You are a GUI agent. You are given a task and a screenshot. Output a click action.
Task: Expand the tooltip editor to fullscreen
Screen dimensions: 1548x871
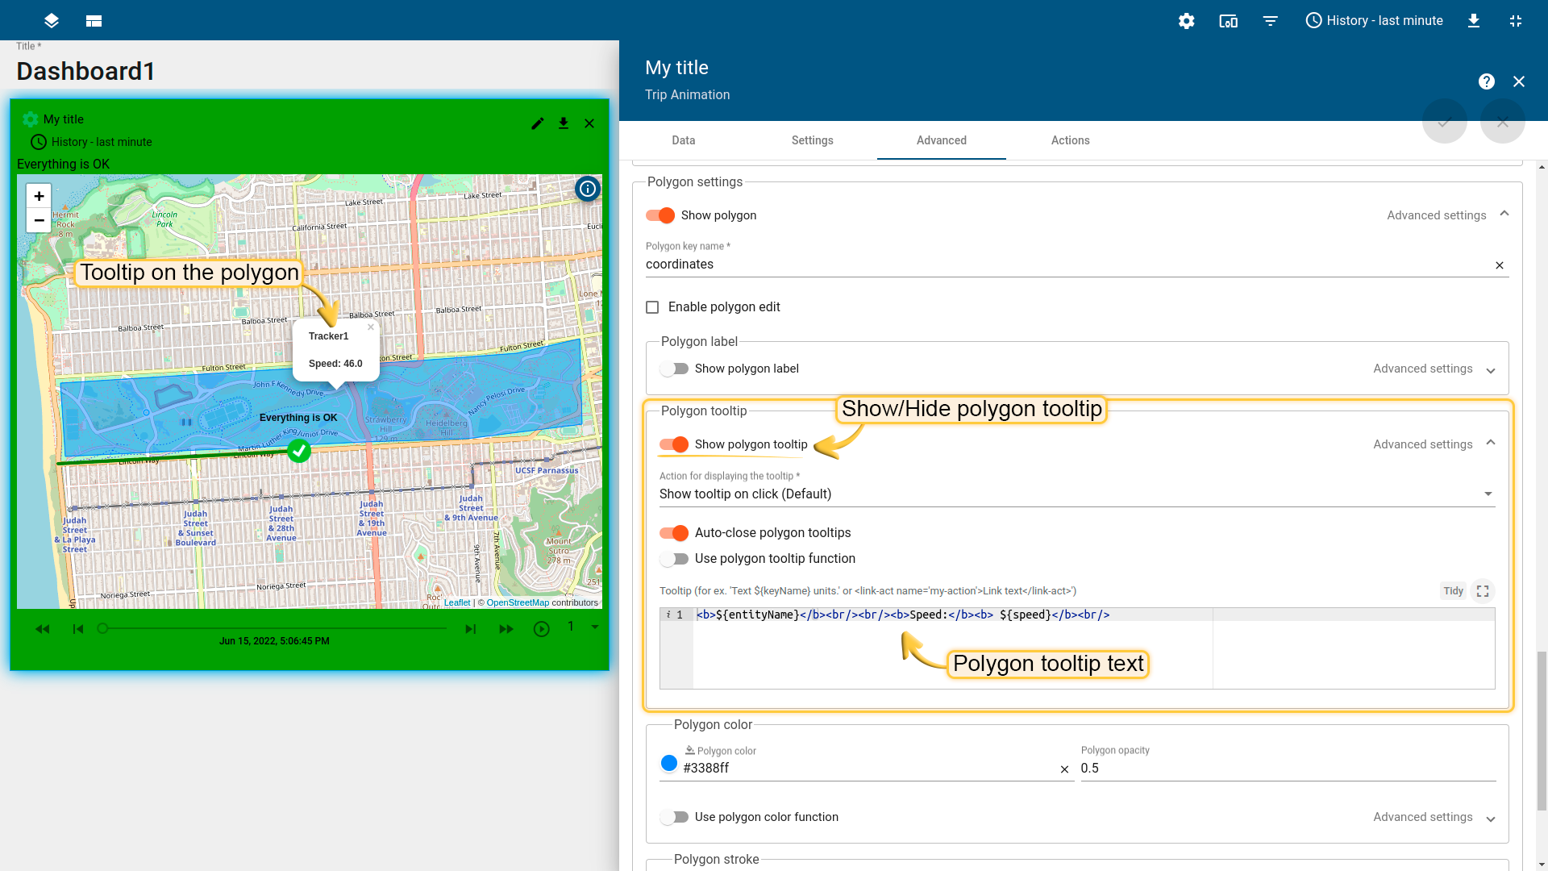[1482, 591]
